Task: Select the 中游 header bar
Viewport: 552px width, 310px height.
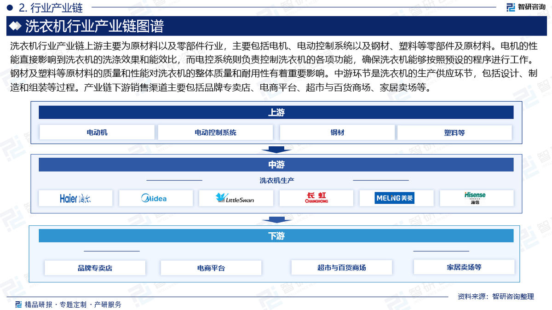Action: pyautogui.click(x=276, y=165)
